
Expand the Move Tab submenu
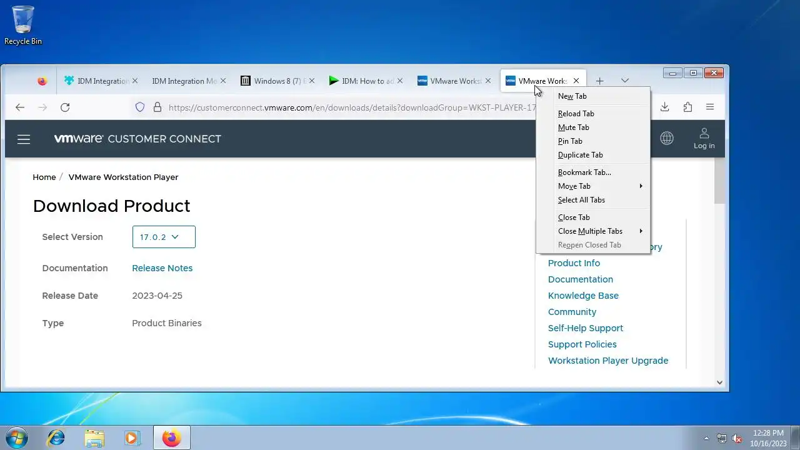point(593,186)
